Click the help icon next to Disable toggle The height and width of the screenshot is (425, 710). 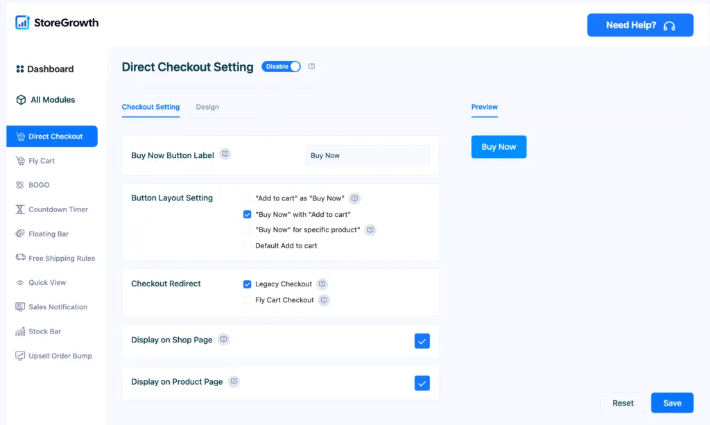coord(311,67)
